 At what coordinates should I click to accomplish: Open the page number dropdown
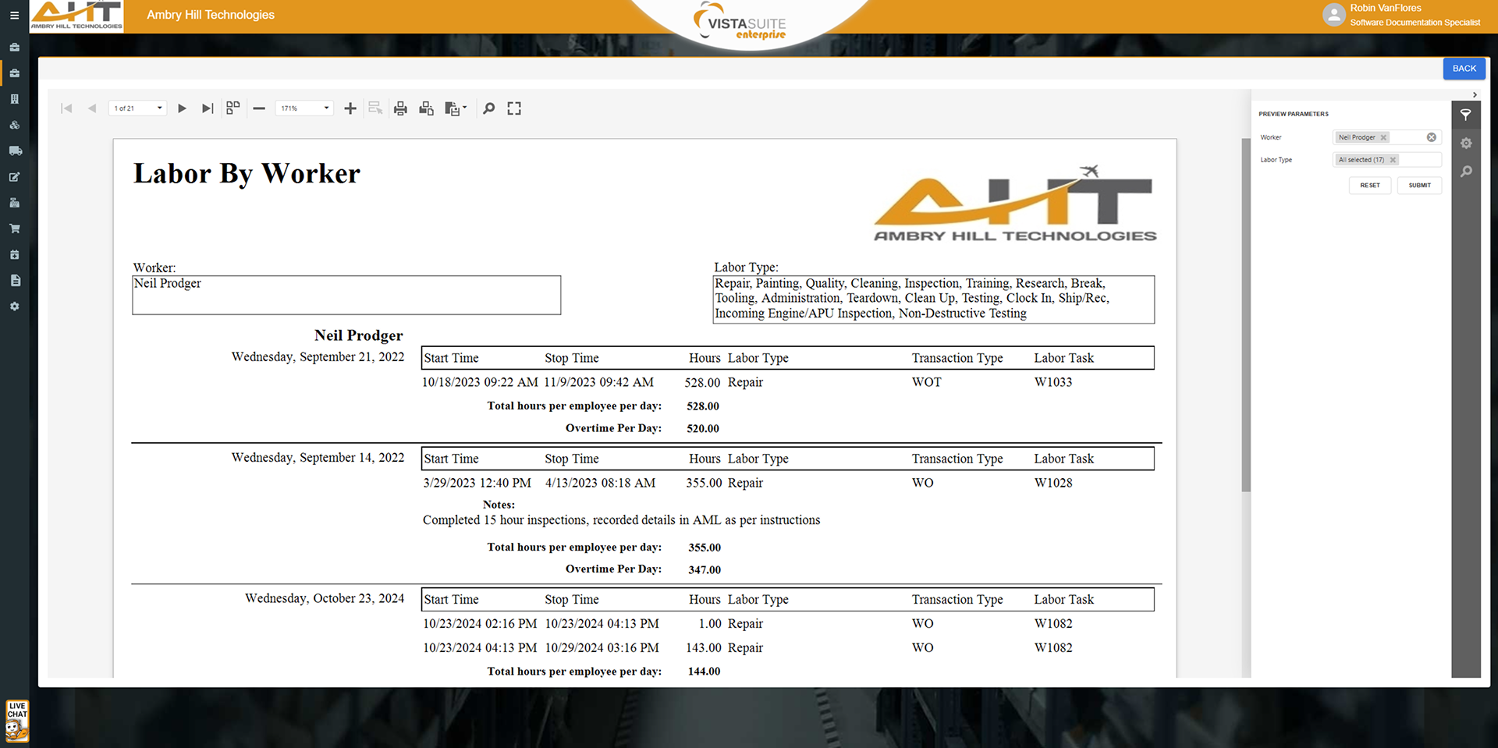[159, 108]
